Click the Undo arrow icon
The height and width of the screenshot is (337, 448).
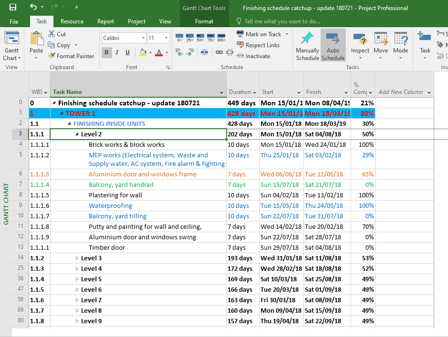(x=33, y=7)
